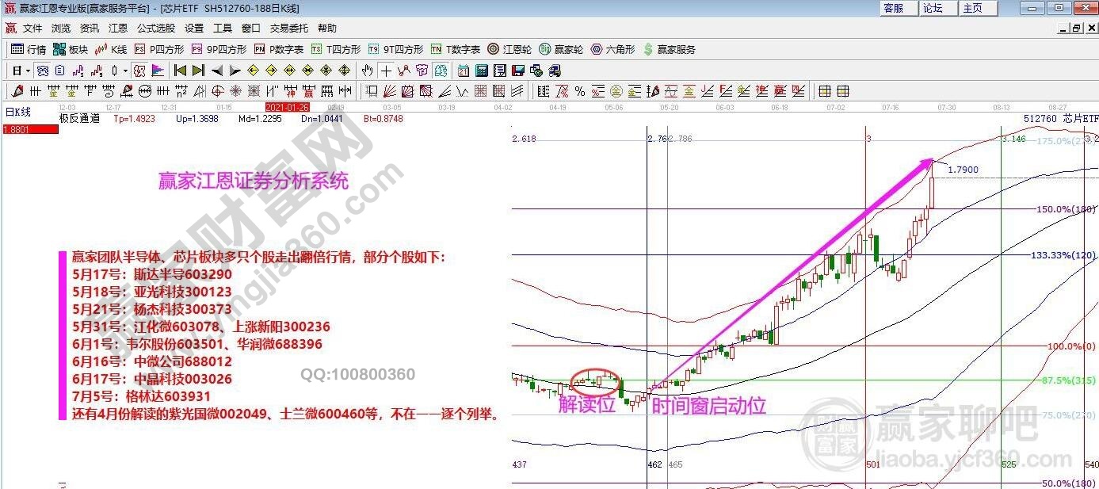Viewport: 1099px width, 489px height.
Task: Open the 资讯 menu
Action: click(x=90, y=29)
